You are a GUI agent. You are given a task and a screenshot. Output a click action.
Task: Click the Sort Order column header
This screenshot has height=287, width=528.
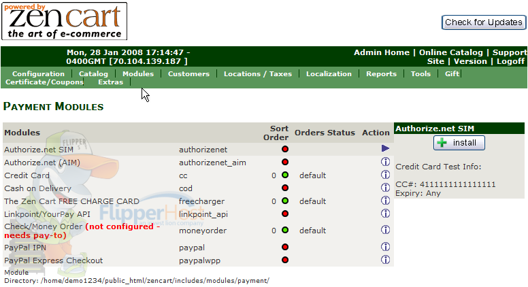(276, 133)
